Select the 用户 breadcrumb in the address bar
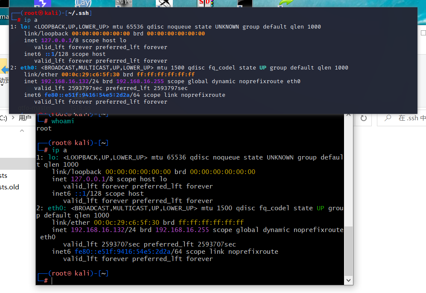 pos(25,118)
